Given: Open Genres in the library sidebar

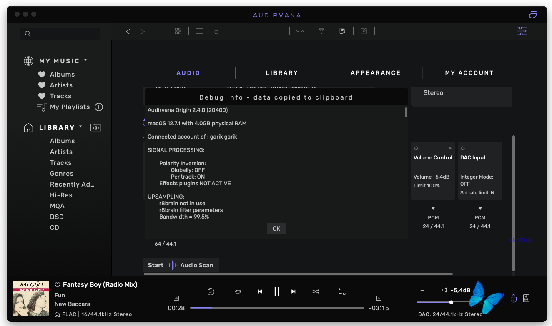Looking at the screenshot, I should tap(62, 174).
